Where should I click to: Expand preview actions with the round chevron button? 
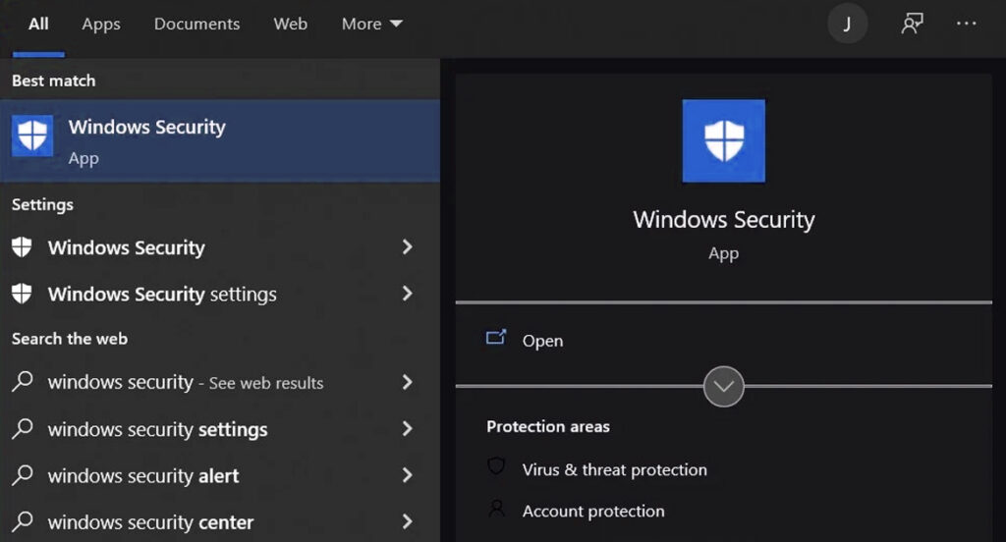(x=724, y=386)
